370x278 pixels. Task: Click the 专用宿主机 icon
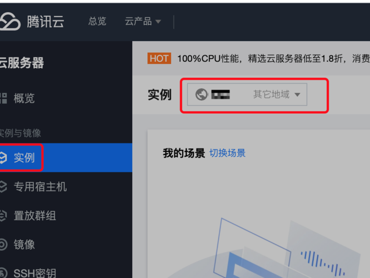pyautogui.click(x=3, y=187)
